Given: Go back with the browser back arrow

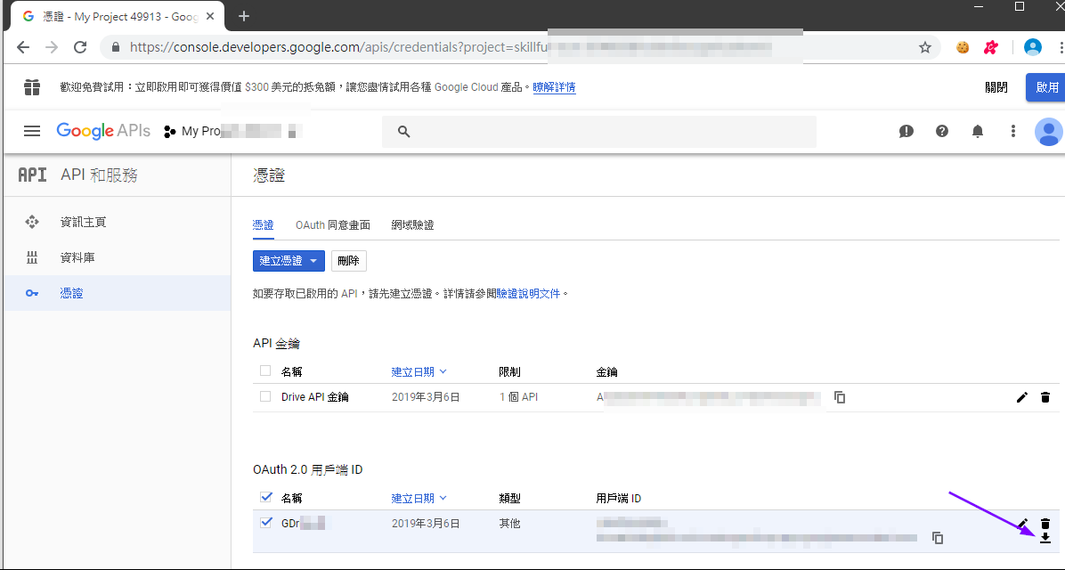Looking at the screenshot, I should [x=23, y=47].
